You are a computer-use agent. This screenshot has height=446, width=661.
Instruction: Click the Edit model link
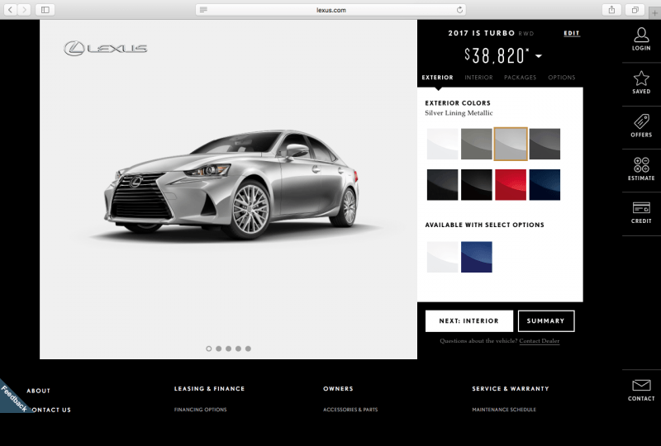tap(572, 33)
